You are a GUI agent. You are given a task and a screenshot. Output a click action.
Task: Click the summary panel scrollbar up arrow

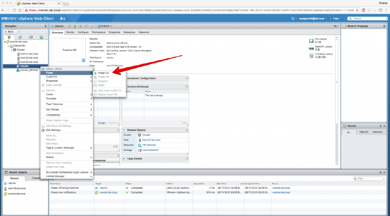click(x=337, y=38)
